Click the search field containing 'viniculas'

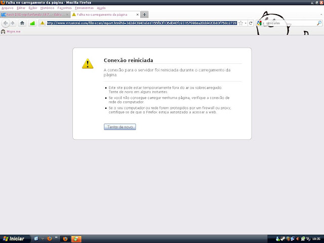(x=290, y=23)
